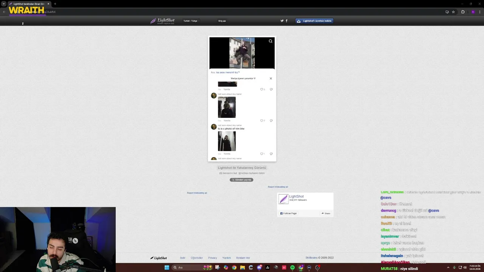Image resolution: width=484 pixels, height=272 pixels.
Task: Like the "ts is a photo of him btw" comment
Action: point(262,154)
